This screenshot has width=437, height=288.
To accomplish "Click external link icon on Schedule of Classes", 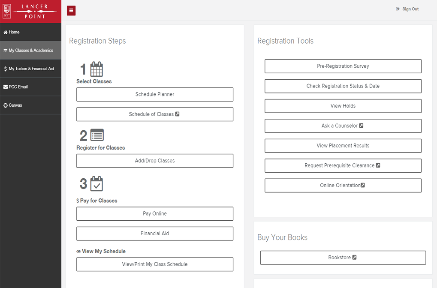I will click(x=177, y=114).
